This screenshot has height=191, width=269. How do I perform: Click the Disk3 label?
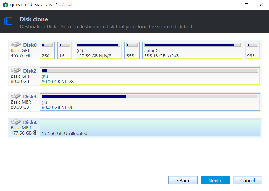[30, 97]
